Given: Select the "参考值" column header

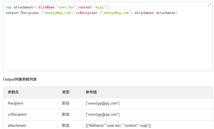Looking at the screenshot, I should pos(91,92).
